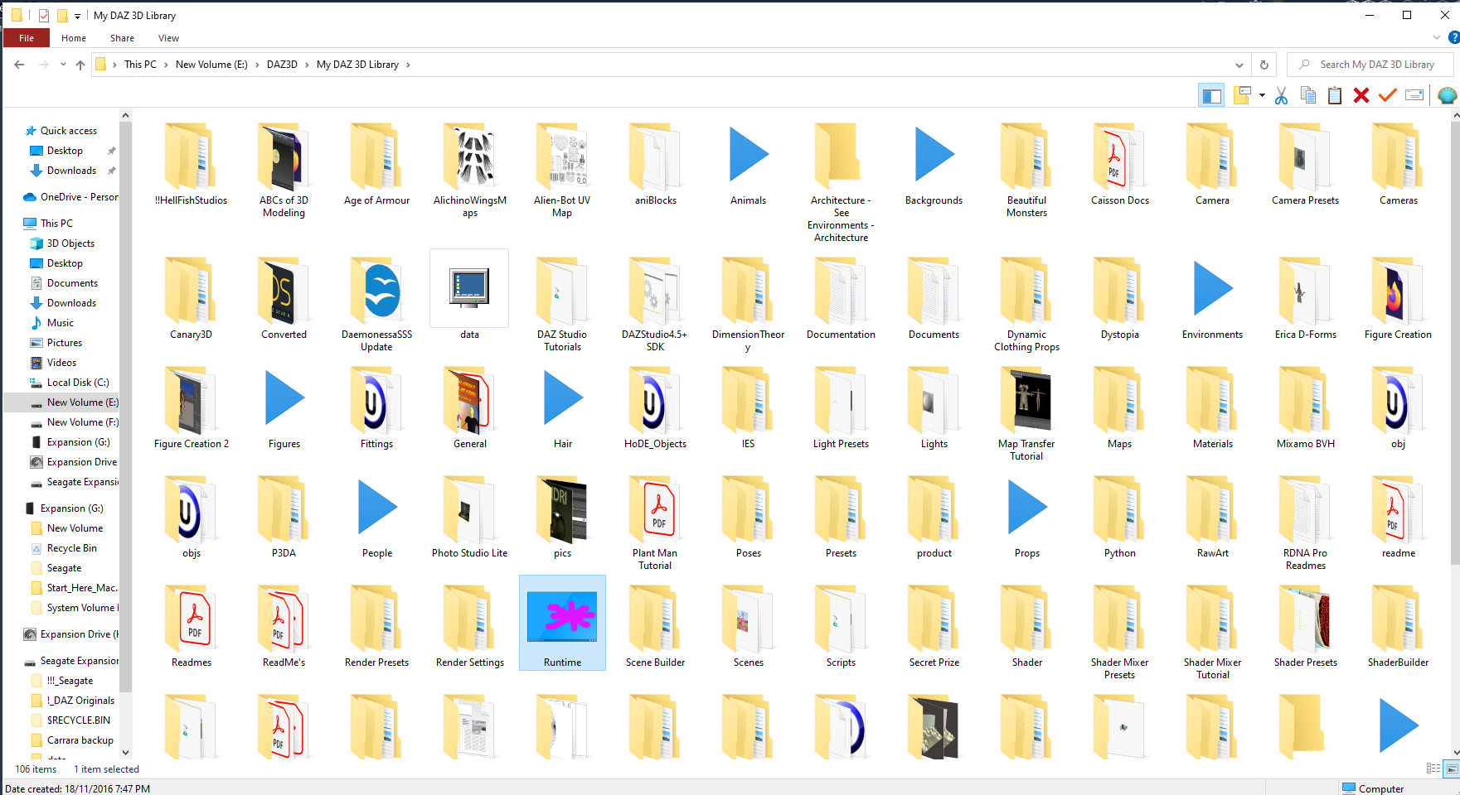
Task: Click the Search My DAZ 3D Library box
Action: pyautogui.click(x=1371, y=65)
